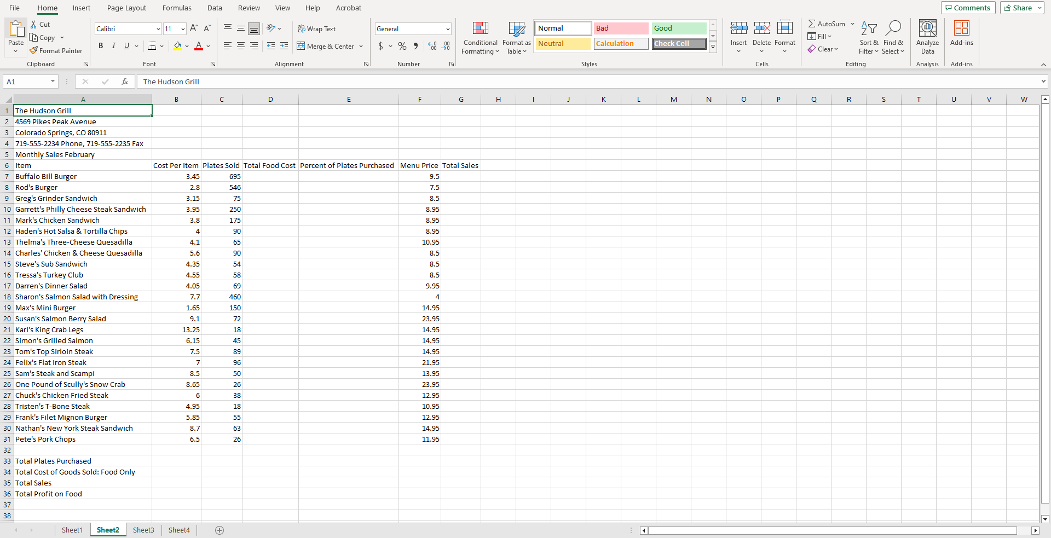This screenshot has height=538, width=1051.
Task: Switch to the Formulas ribbon tab
Action: pyautogui.click(x=176, y=8)
